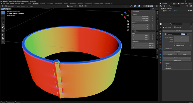Screen dimensions: 193x103
Task: Click the pan view hand icon
Action: click(x=128, y=24)
